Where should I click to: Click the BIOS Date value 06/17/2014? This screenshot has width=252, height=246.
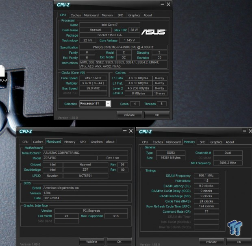coord(85,198)
